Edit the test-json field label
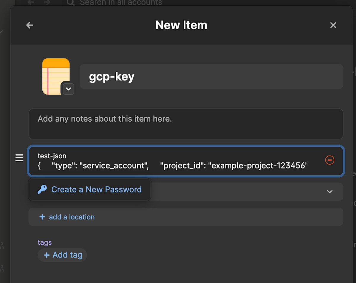356x283 pixels. click(52, 156)
